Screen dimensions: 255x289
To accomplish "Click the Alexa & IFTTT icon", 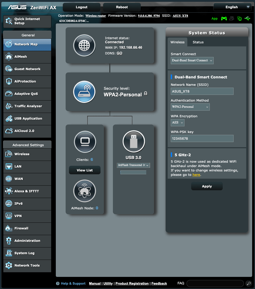I will point(9,191).
